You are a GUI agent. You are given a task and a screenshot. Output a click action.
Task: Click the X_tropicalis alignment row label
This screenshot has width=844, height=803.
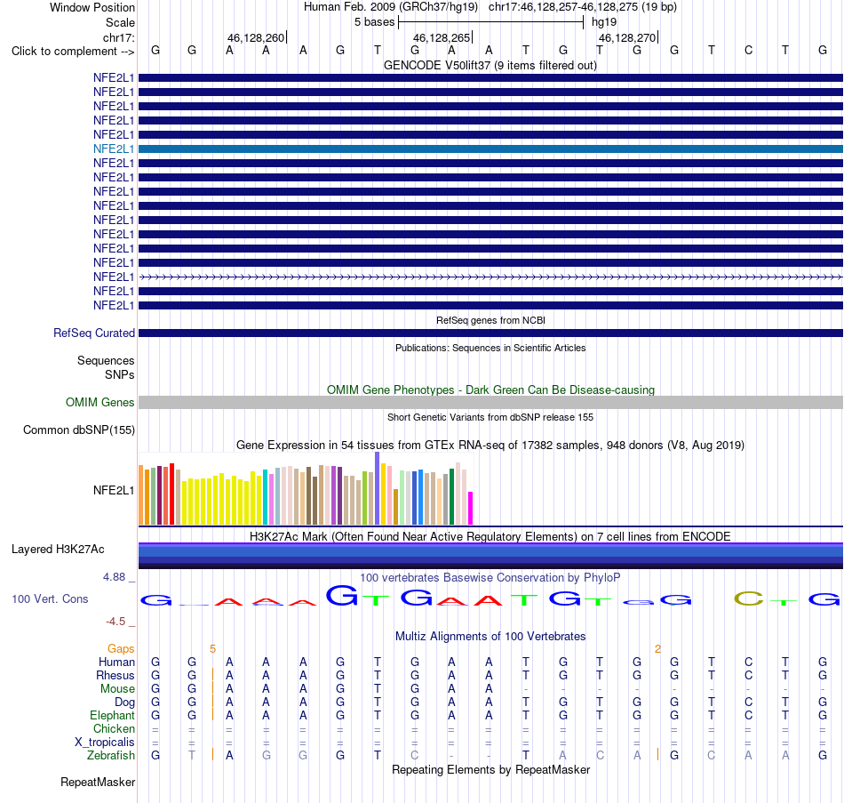[x=105, y=743]
